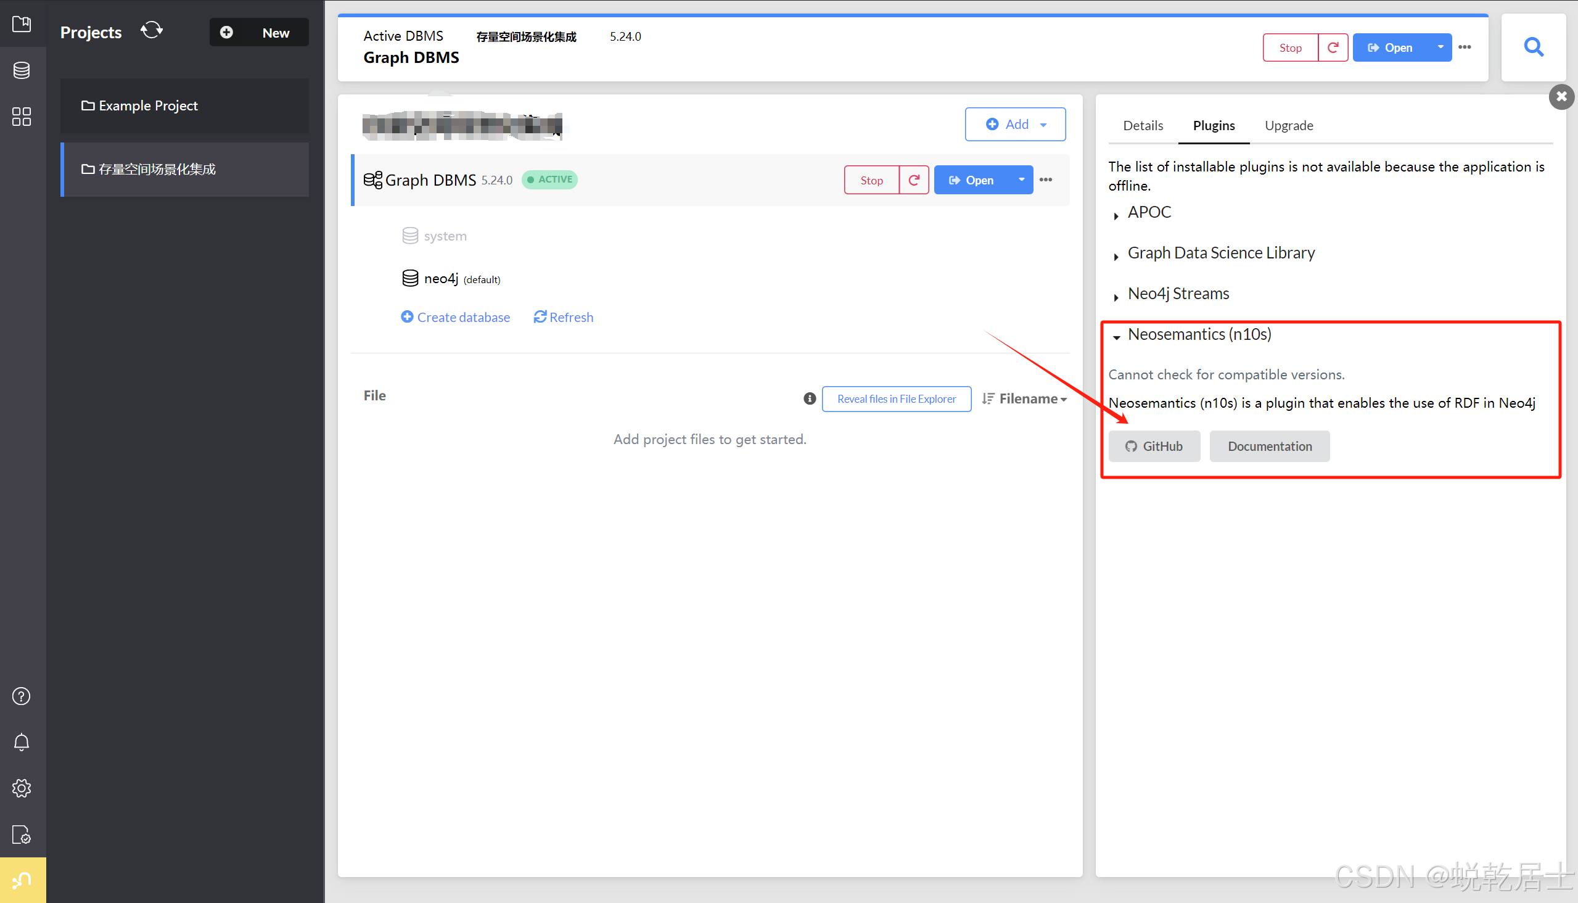Open the DBMS database icon in sidebar
This screenshot has width=1578, height=903.
(22, 70)
